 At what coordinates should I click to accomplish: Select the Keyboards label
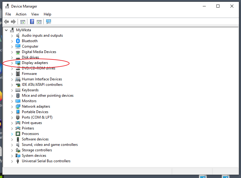(30, 90)
